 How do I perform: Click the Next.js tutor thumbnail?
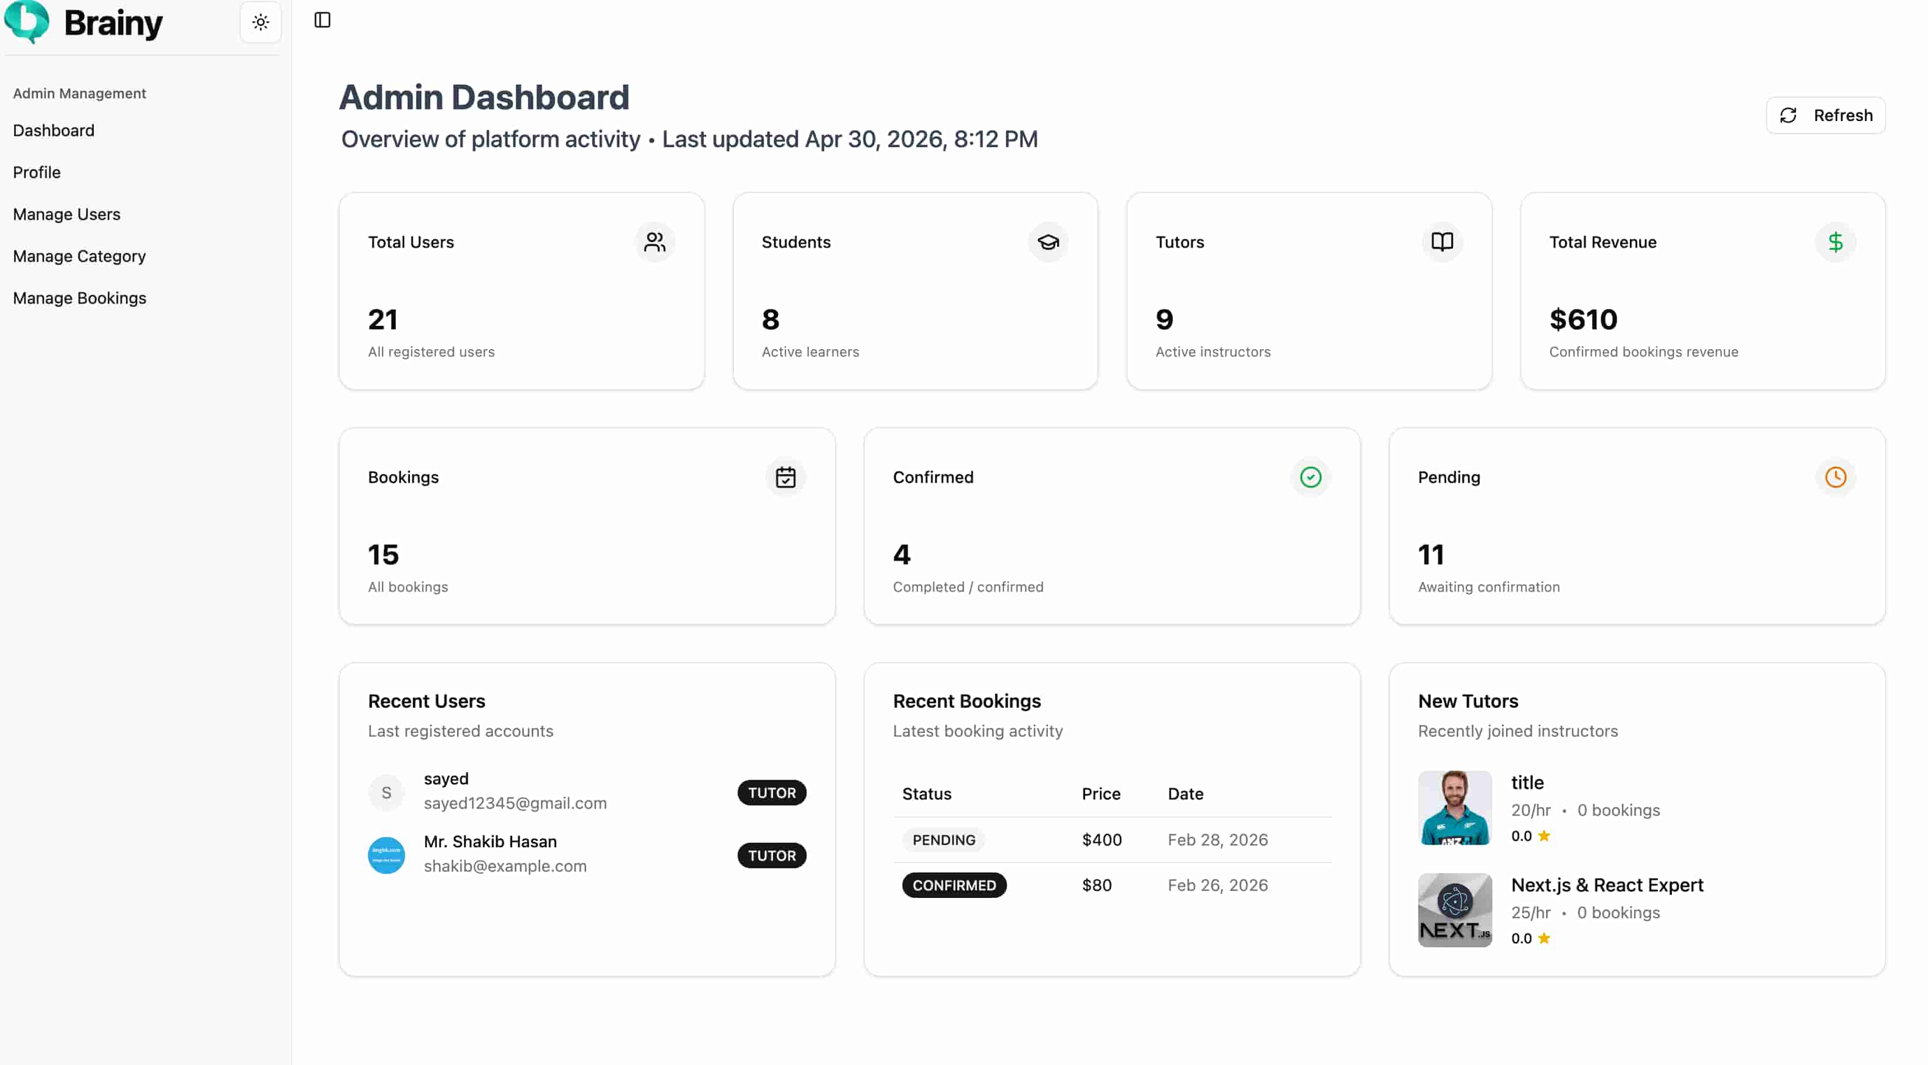click(1455, 910)
